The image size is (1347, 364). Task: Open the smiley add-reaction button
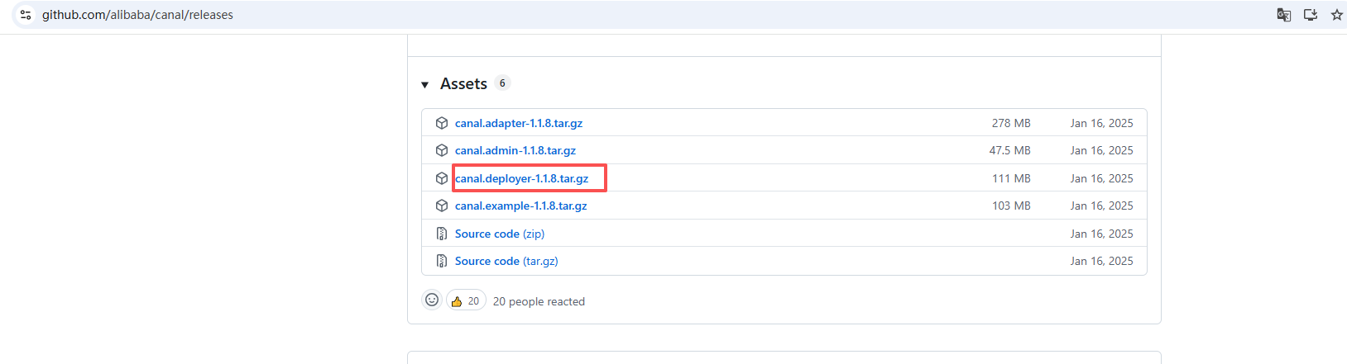(x=432, y=300)
